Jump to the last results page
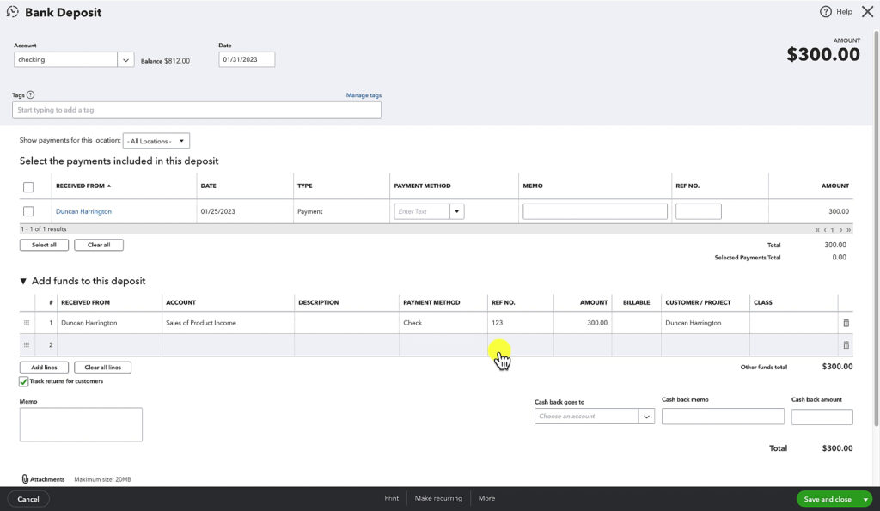The height and width of the screenshot is (511, 880). tap(848, 228)
